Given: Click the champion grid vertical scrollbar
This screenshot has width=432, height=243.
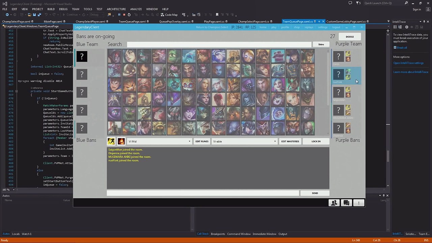Looking at the screenshot, I should 328,92.
